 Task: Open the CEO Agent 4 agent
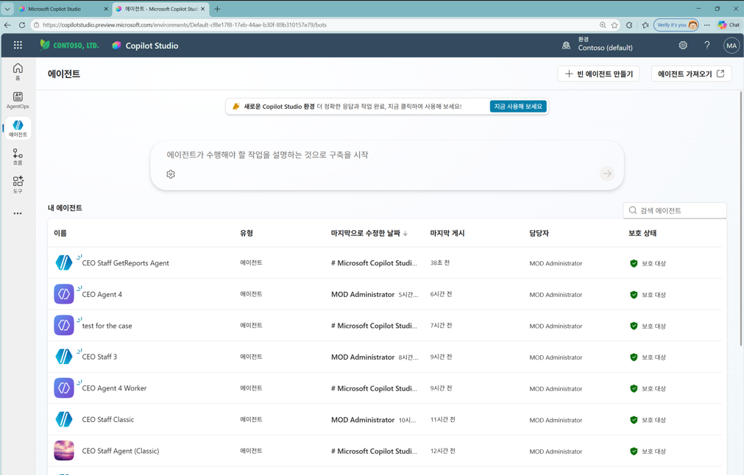pos(102,294)
